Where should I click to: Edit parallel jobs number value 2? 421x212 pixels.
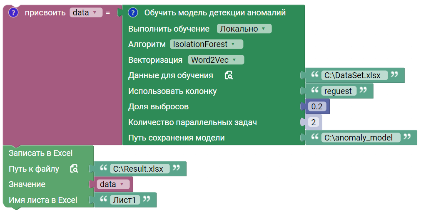coord(313,122)
